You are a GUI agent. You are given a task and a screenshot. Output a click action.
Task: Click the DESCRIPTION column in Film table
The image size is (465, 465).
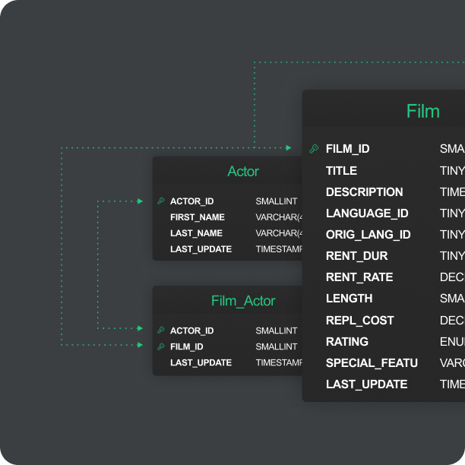(365, 192)
